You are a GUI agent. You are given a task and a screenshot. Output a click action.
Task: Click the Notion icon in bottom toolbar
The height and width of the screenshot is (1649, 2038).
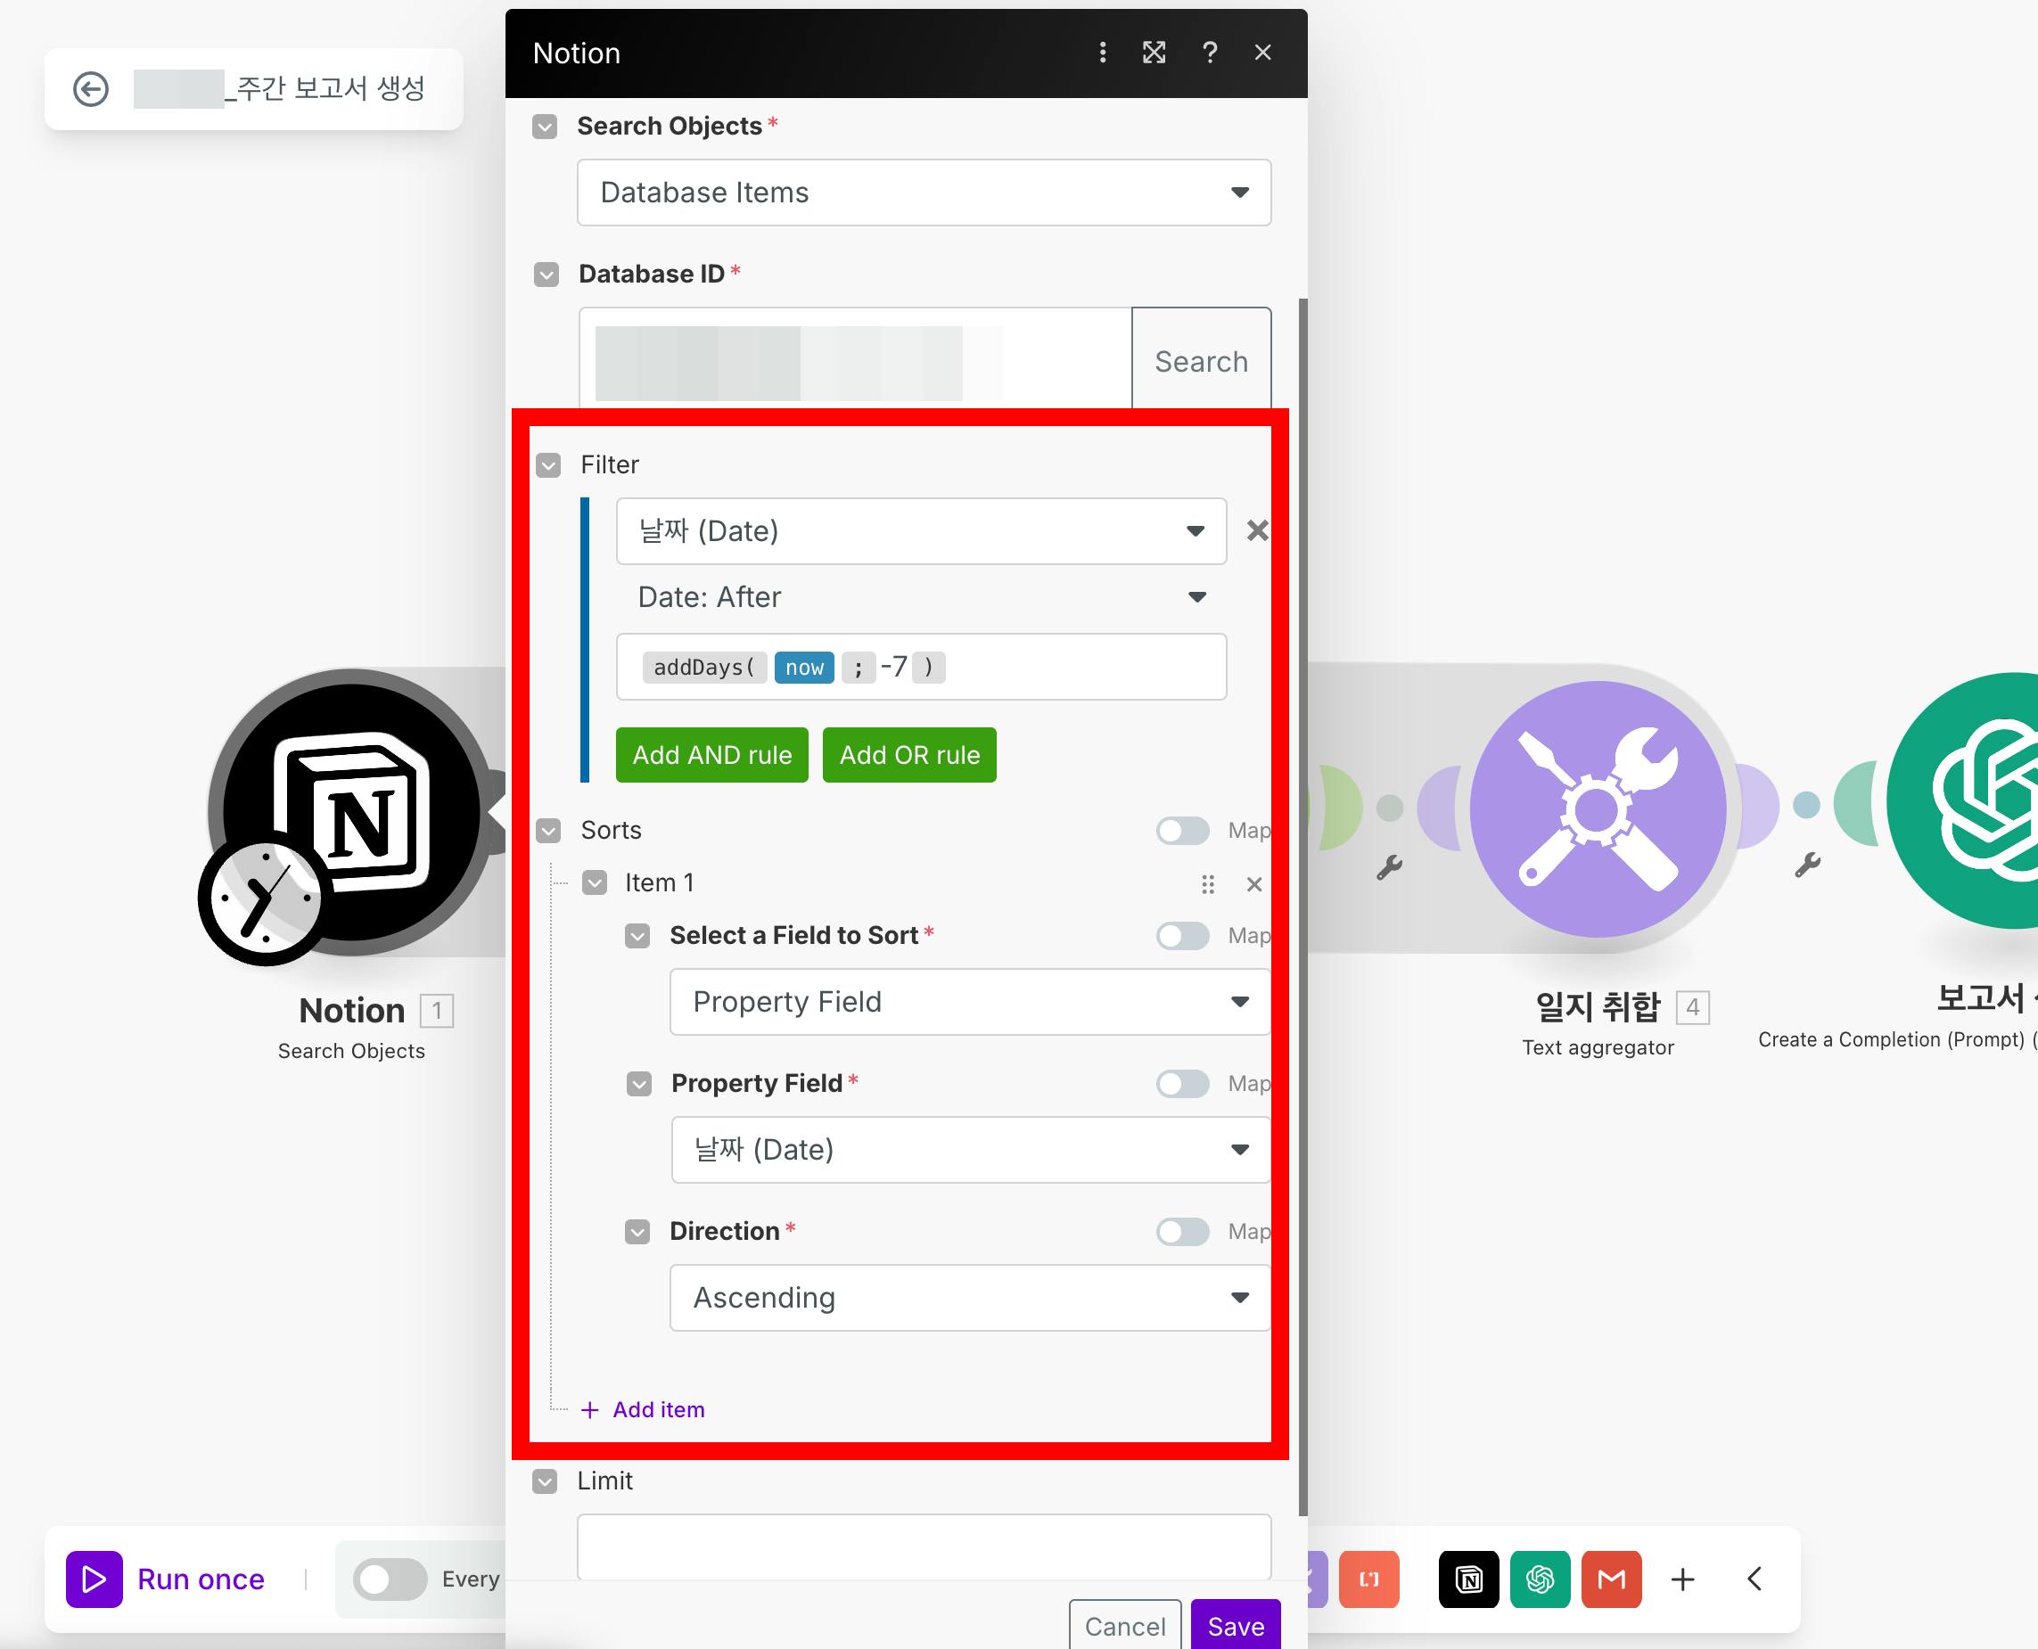pyautogui.click(x=1469, y=1579)
